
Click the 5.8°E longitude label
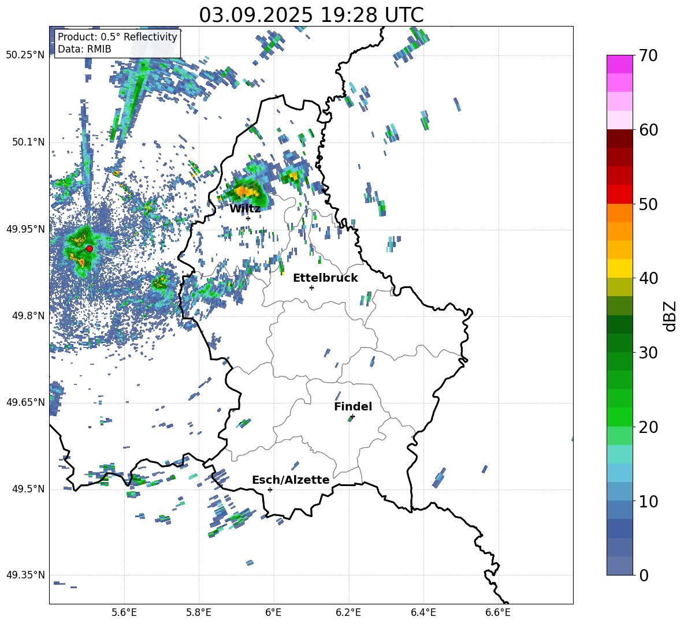(199, 612)
